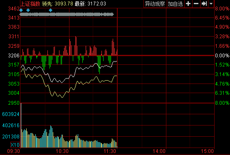Click the first blue diamond marker
The image size is (230, 155).
[21, 10]
